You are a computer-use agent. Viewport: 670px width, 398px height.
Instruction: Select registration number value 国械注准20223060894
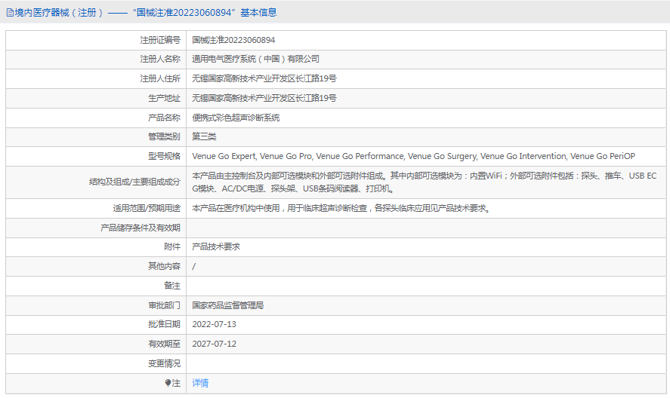click(x=233, y=40)
